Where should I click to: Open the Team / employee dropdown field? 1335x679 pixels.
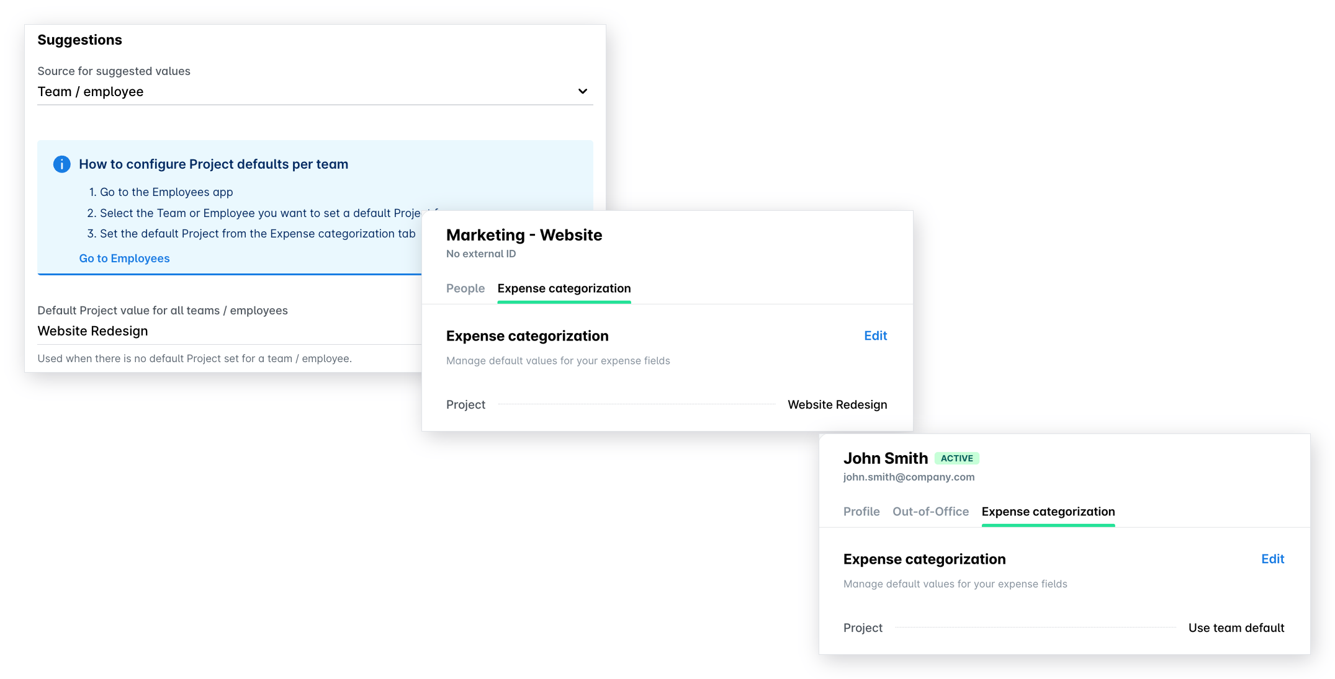coord(315,92)
